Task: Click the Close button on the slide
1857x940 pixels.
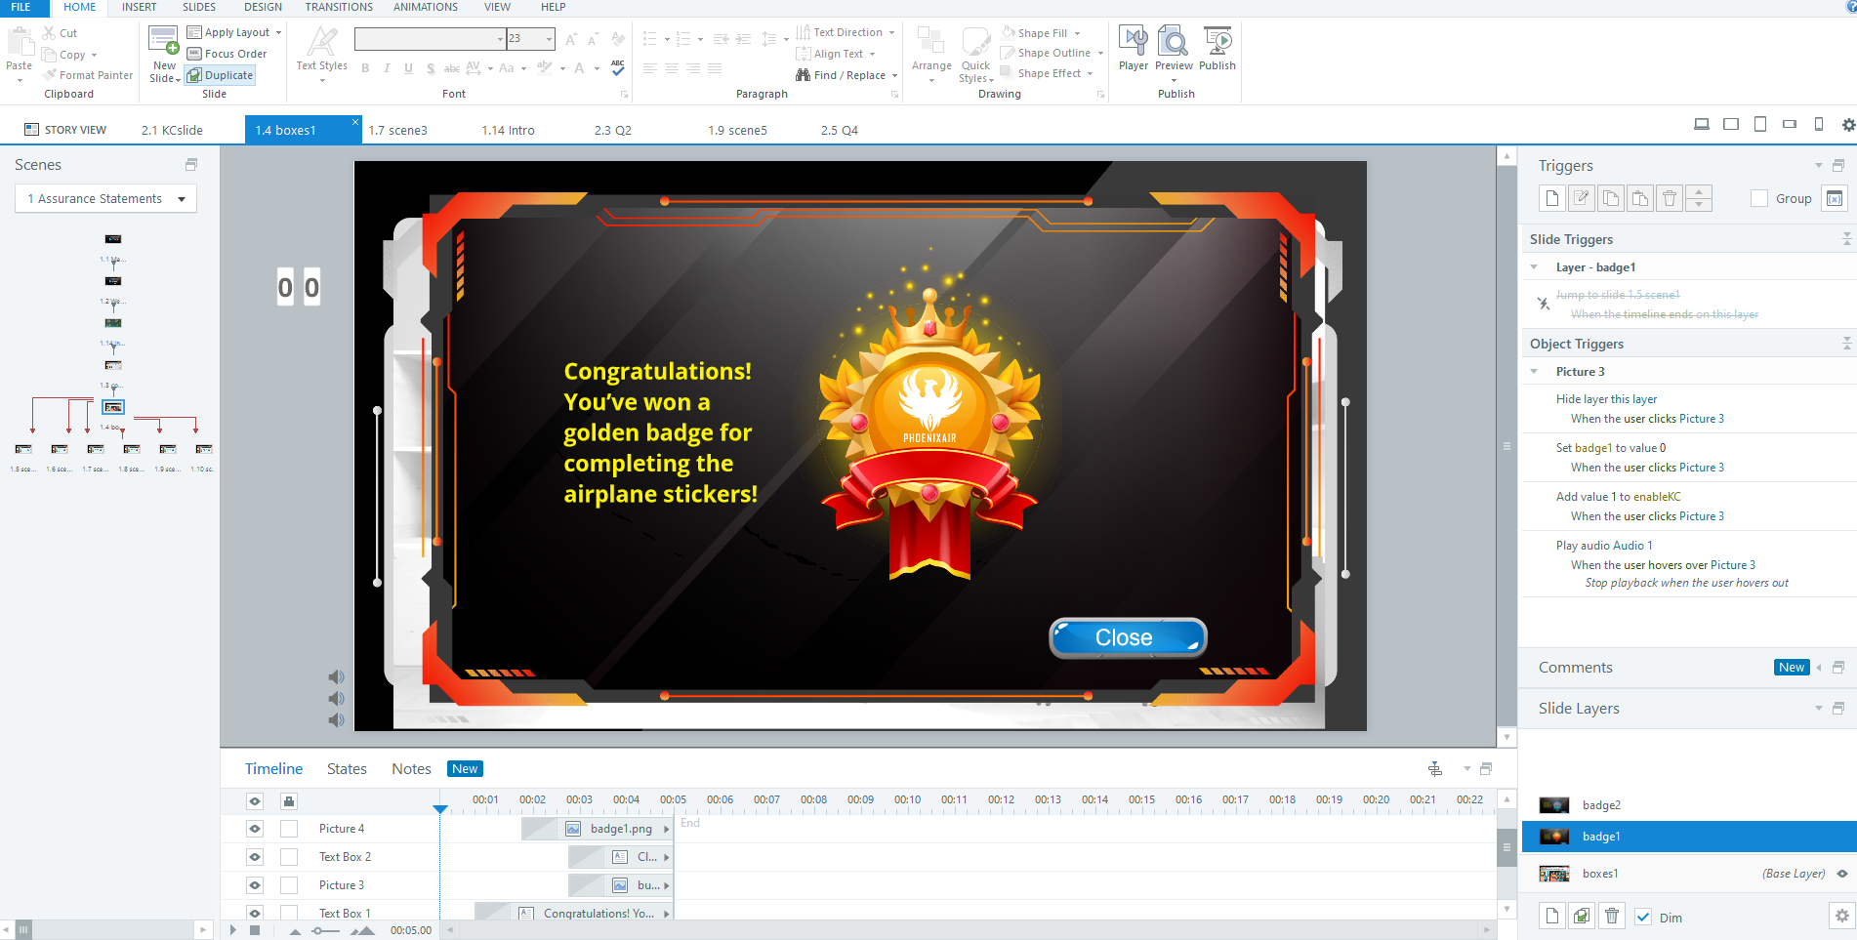Action: pyautogui.click(x=1128, y=637)
